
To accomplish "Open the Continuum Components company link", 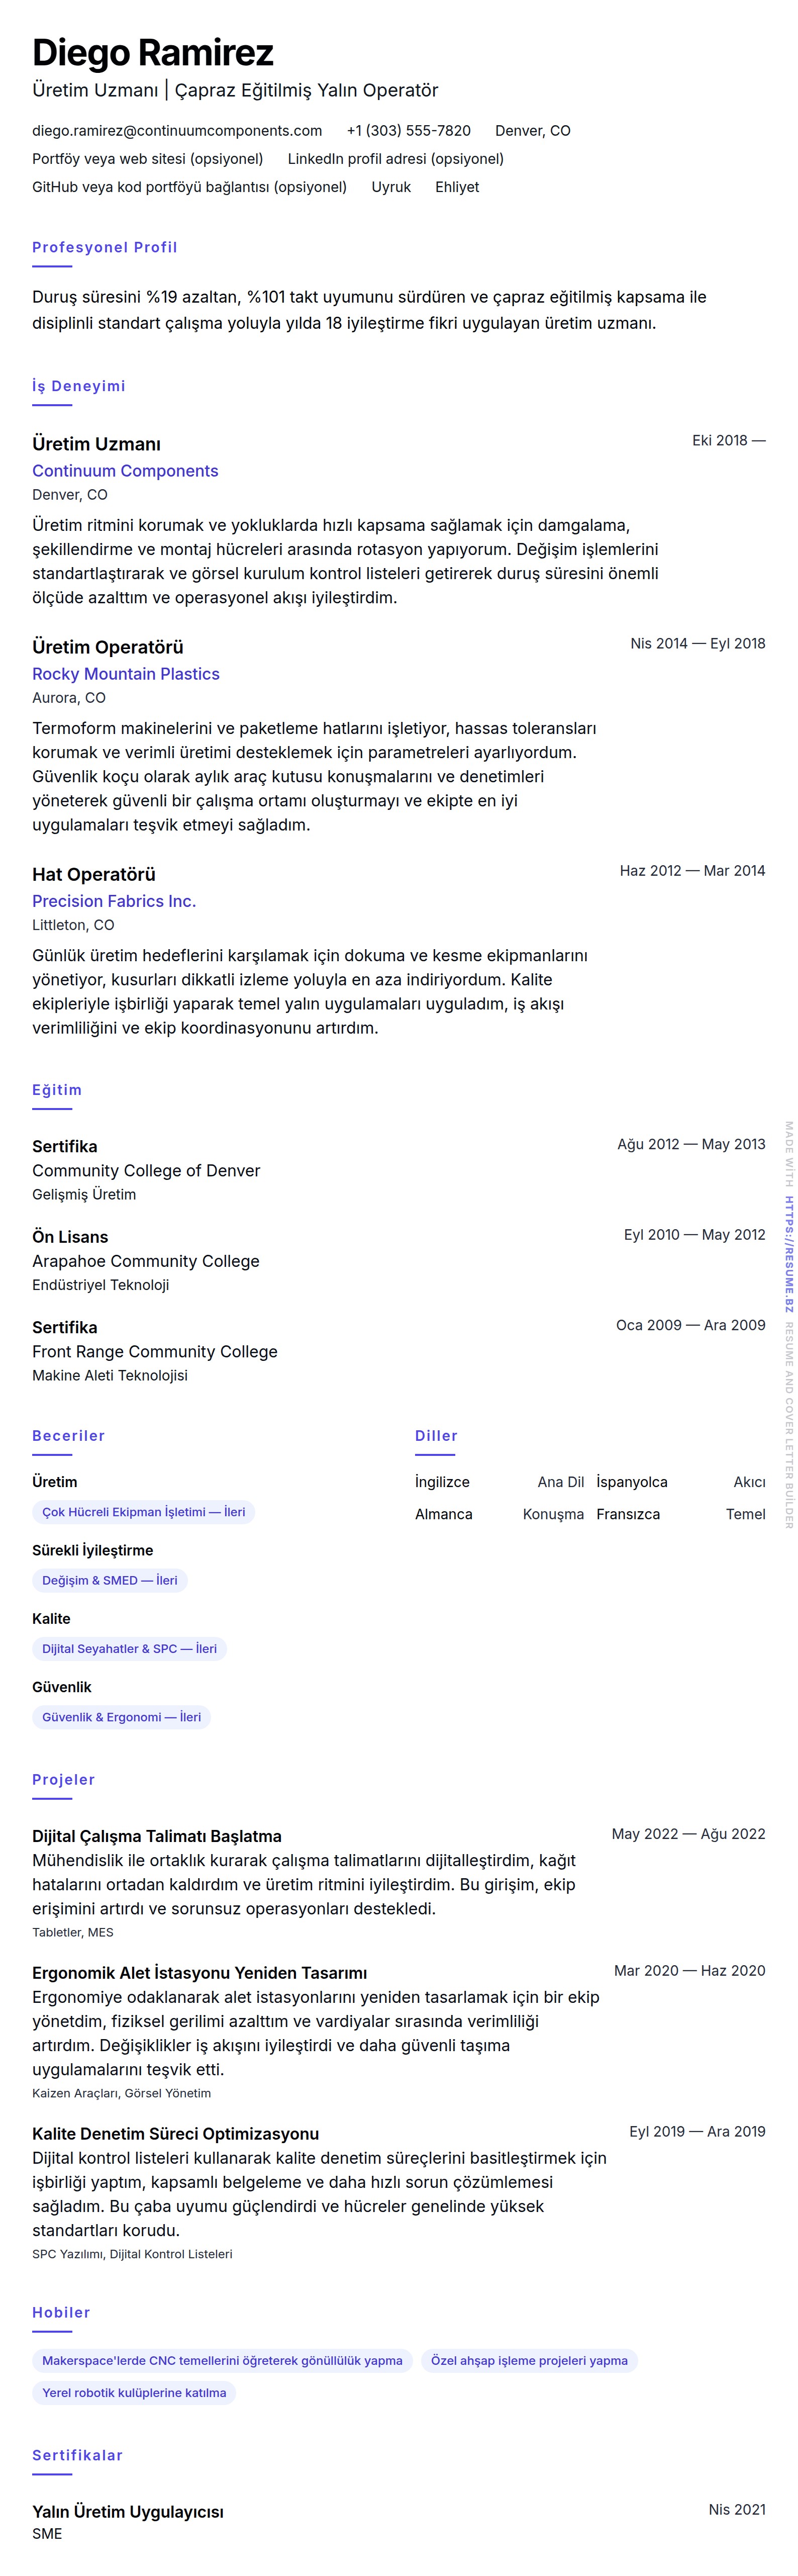I will [125, 471].
